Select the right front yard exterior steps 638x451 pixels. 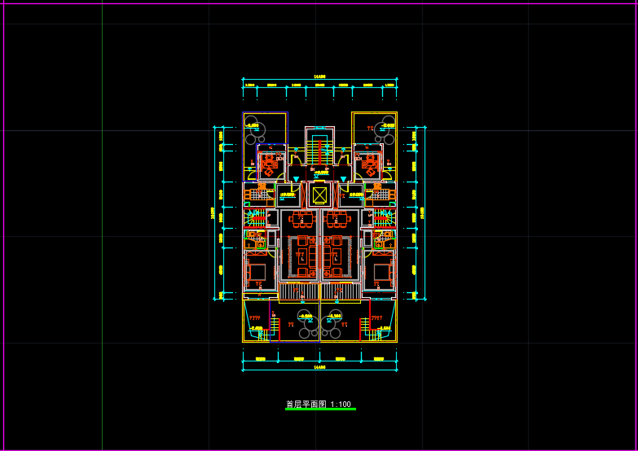pos(370,329)
